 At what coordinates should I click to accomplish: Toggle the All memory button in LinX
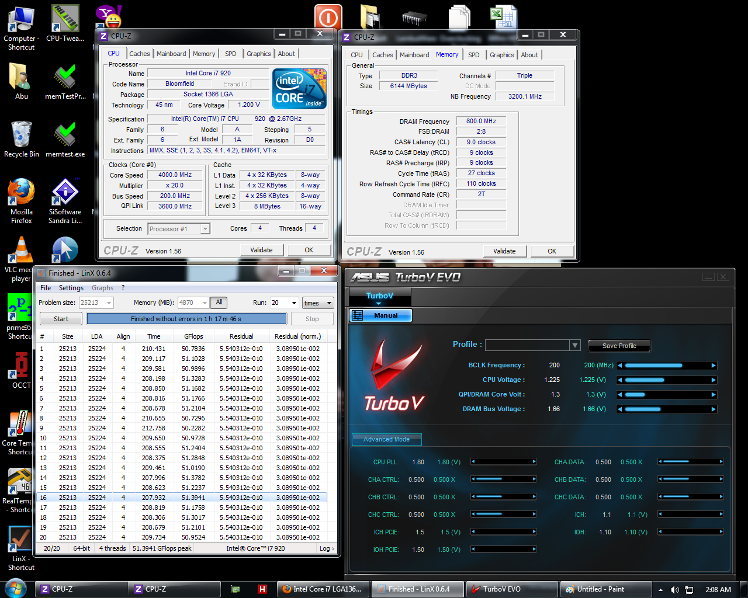coord(219,303)
